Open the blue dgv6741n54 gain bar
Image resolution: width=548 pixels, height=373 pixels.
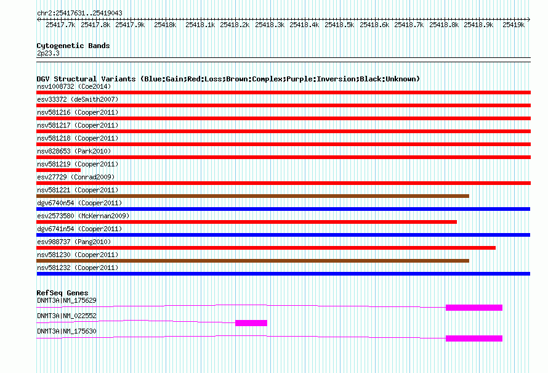click(283, 235)
